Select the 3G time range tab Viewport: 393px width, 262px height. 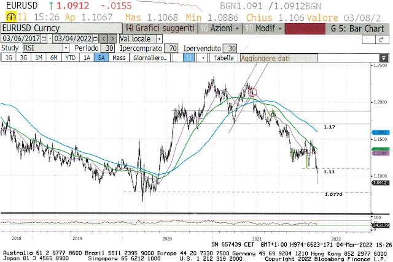pyautogui.click(x=23, y=58)
